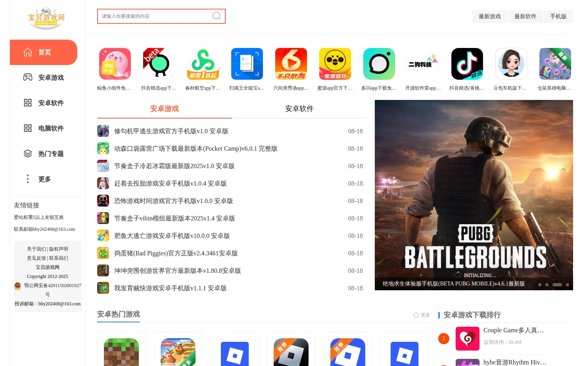Open the 豆包车机版 app icon
Screen dimensions: 583x366
[511, 64]
